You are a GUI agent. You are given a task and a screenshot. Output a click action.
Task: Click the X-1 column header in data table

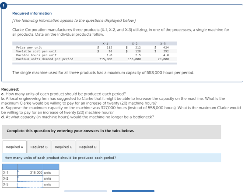coord(105,44)
